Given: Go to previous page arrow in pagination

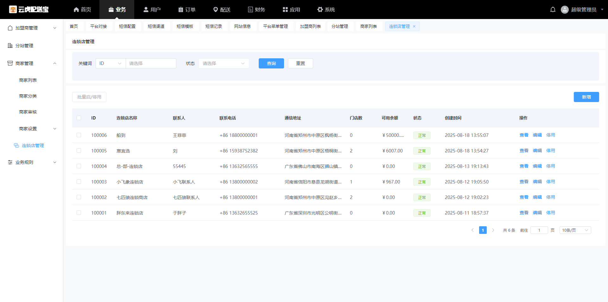Looking at the screenshot, I should [472, 230].
